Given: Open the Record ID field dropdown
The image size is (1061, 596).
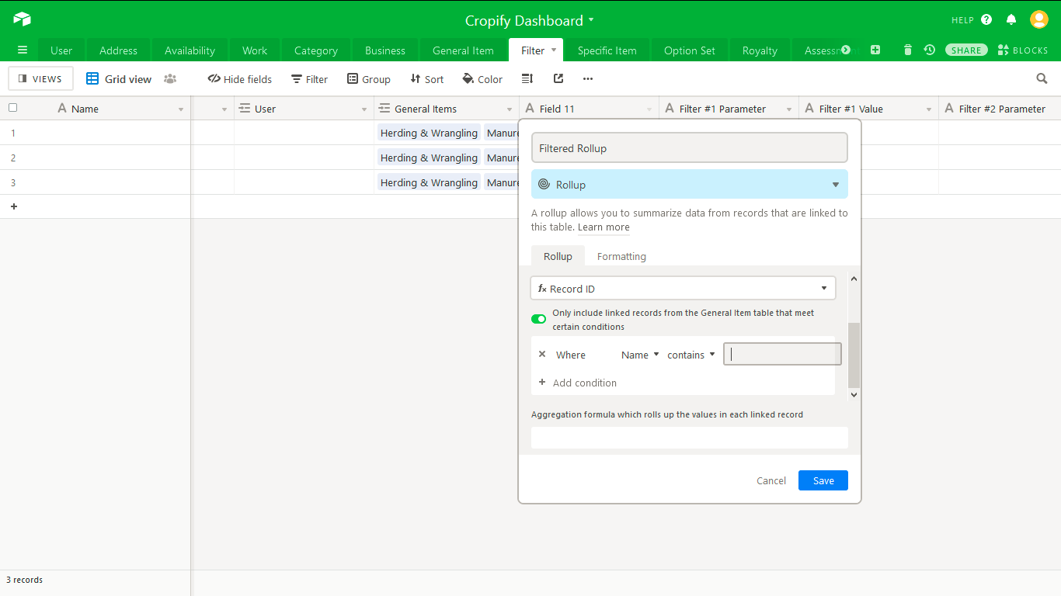Looking at the screenshot, I should coord(684,289).
